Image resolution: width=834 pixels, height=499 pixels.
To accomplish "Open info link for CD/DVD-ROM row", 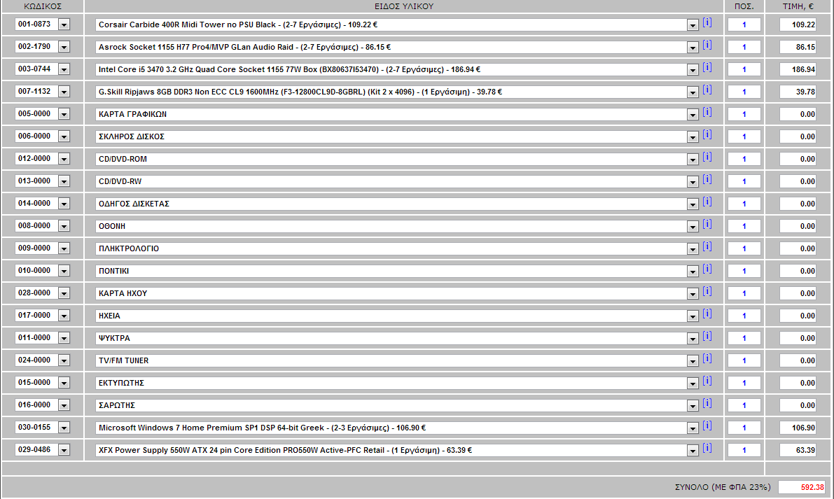I will 707,157.
